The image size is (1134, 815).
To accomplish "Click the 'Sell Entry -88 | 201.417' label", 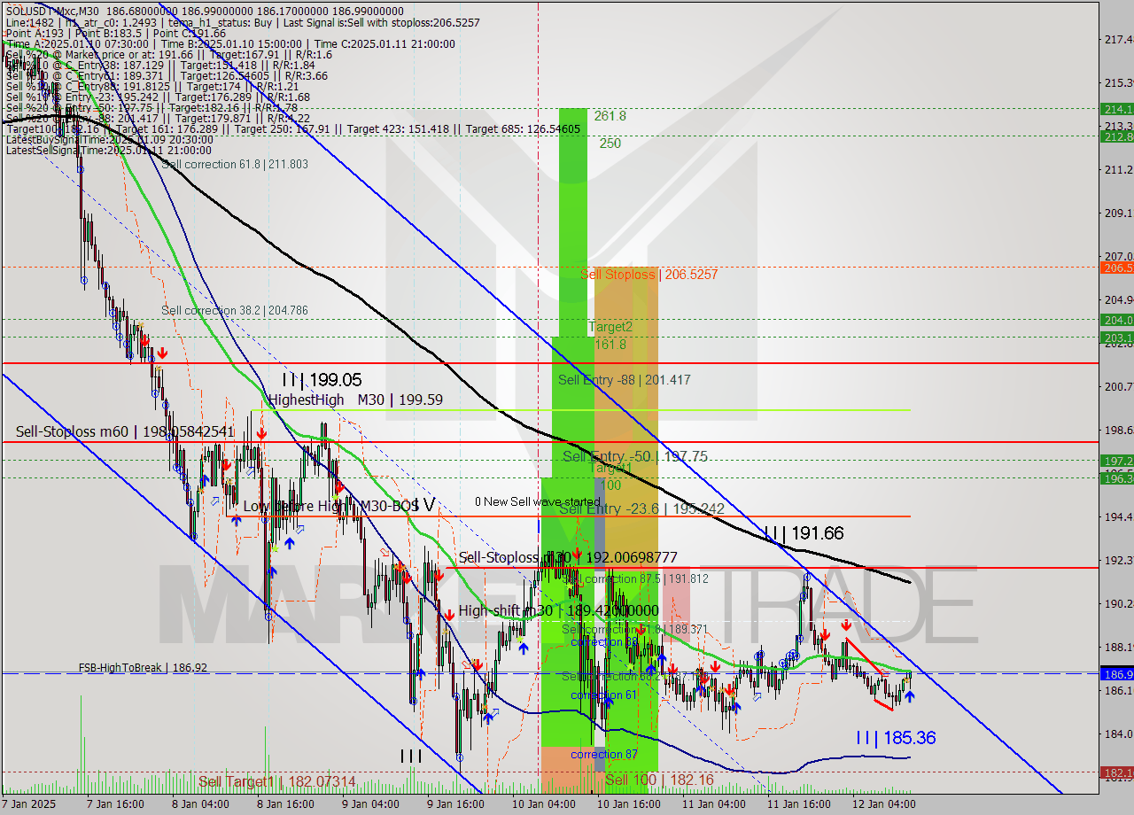I will pyautogui.click(x=625, y=380).
